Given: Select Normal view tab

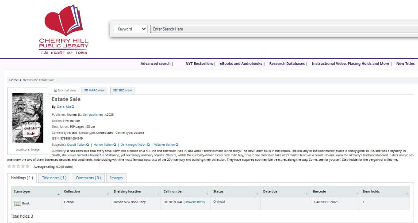Looking at the screenshot, I should point(65,91).
